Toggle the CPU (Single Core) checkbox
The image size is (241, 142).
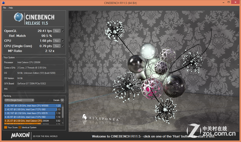click(x=63, y=46)
